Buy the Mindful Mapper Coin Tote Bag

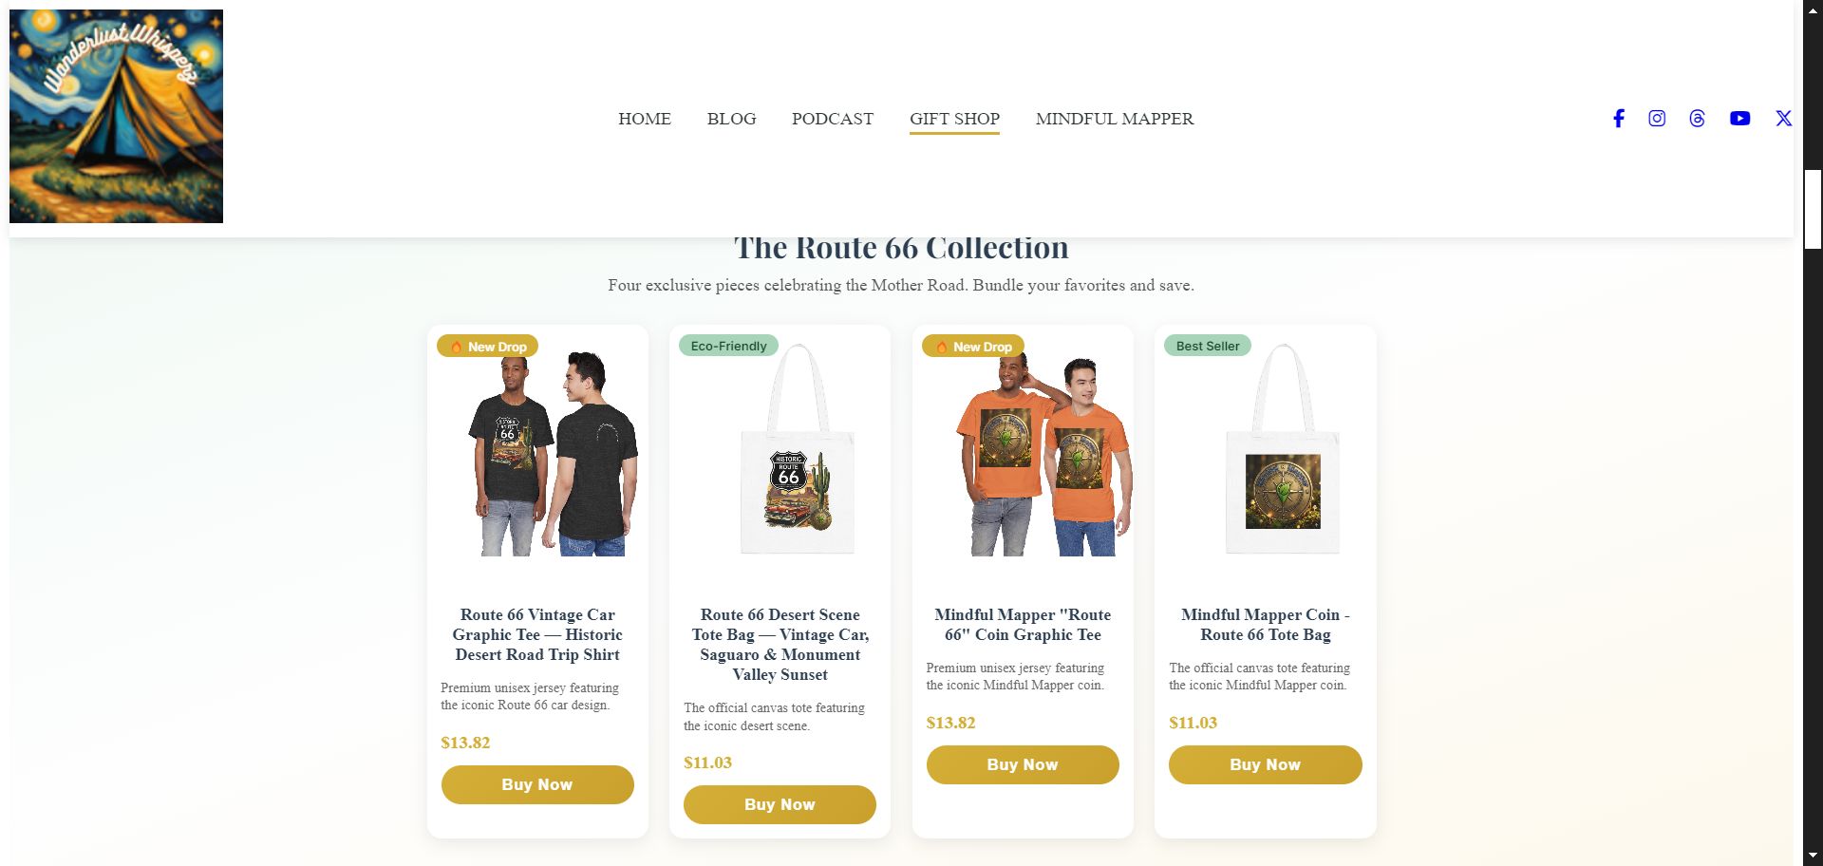pos(1265,764)
